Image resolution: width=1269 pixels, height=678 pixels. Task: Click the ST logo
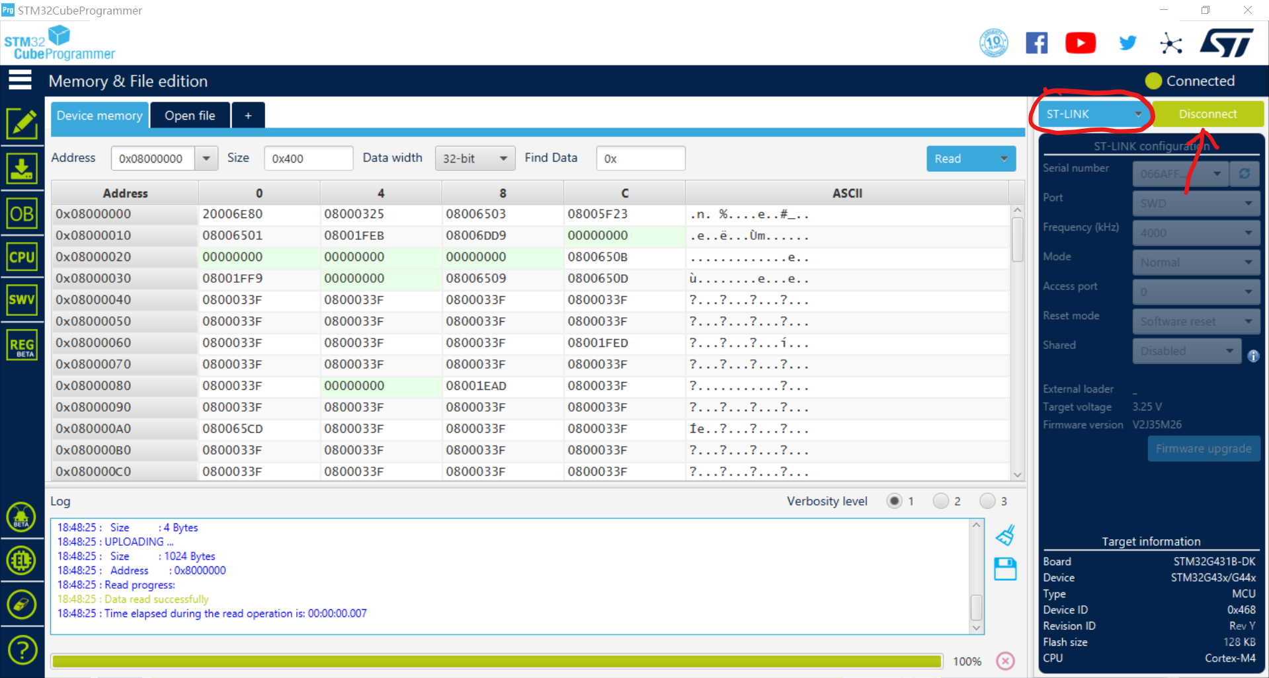tap(1227, 42)
